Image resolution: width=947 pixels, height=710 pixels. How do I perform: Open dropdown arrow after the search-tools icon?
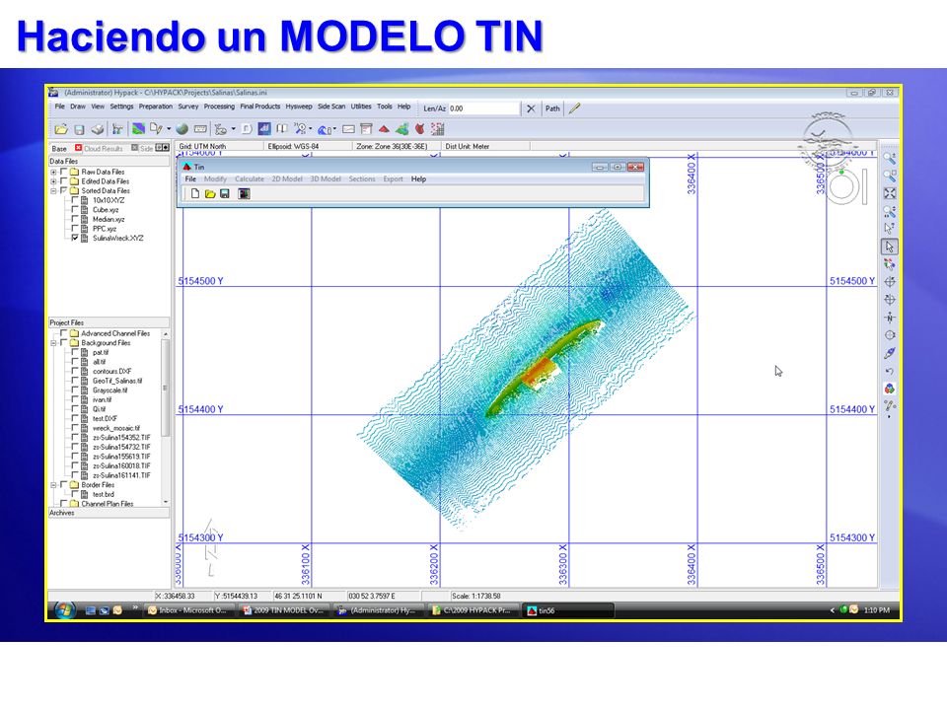coord(311,129)
